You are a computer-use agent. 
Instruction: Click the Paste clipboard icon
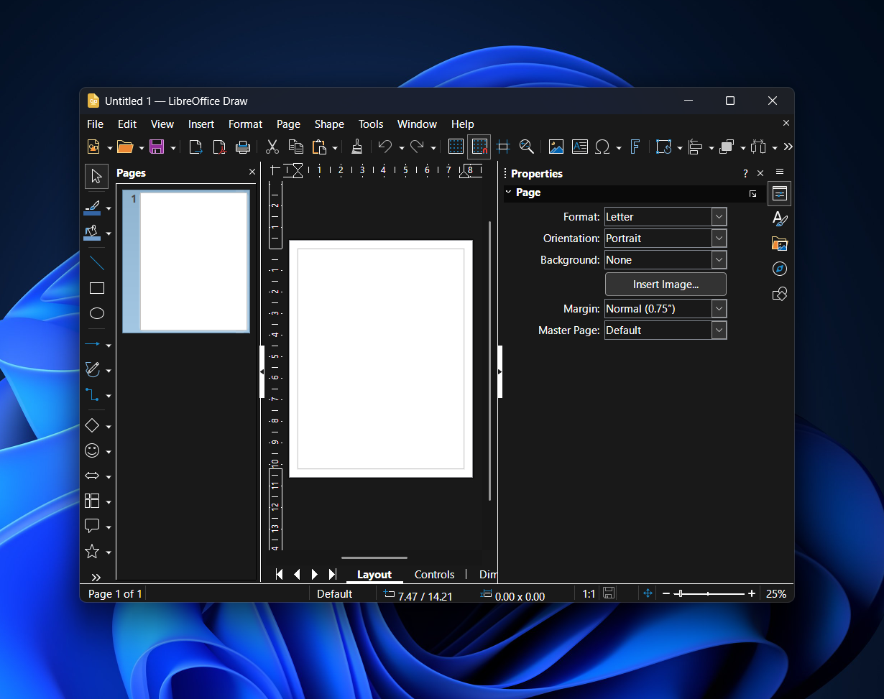320,147
